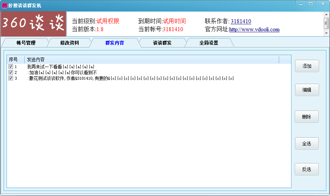This screenshot has height=196, width=330.
Task: Click the 试用时间 expiry text
Action: point(174,21)
